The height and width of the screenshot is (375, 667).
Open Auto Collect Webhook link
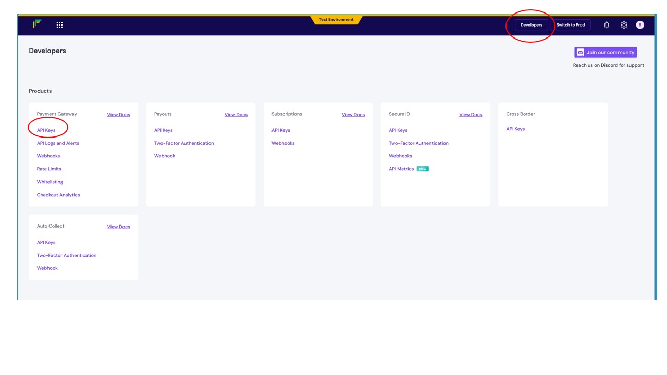47,268
